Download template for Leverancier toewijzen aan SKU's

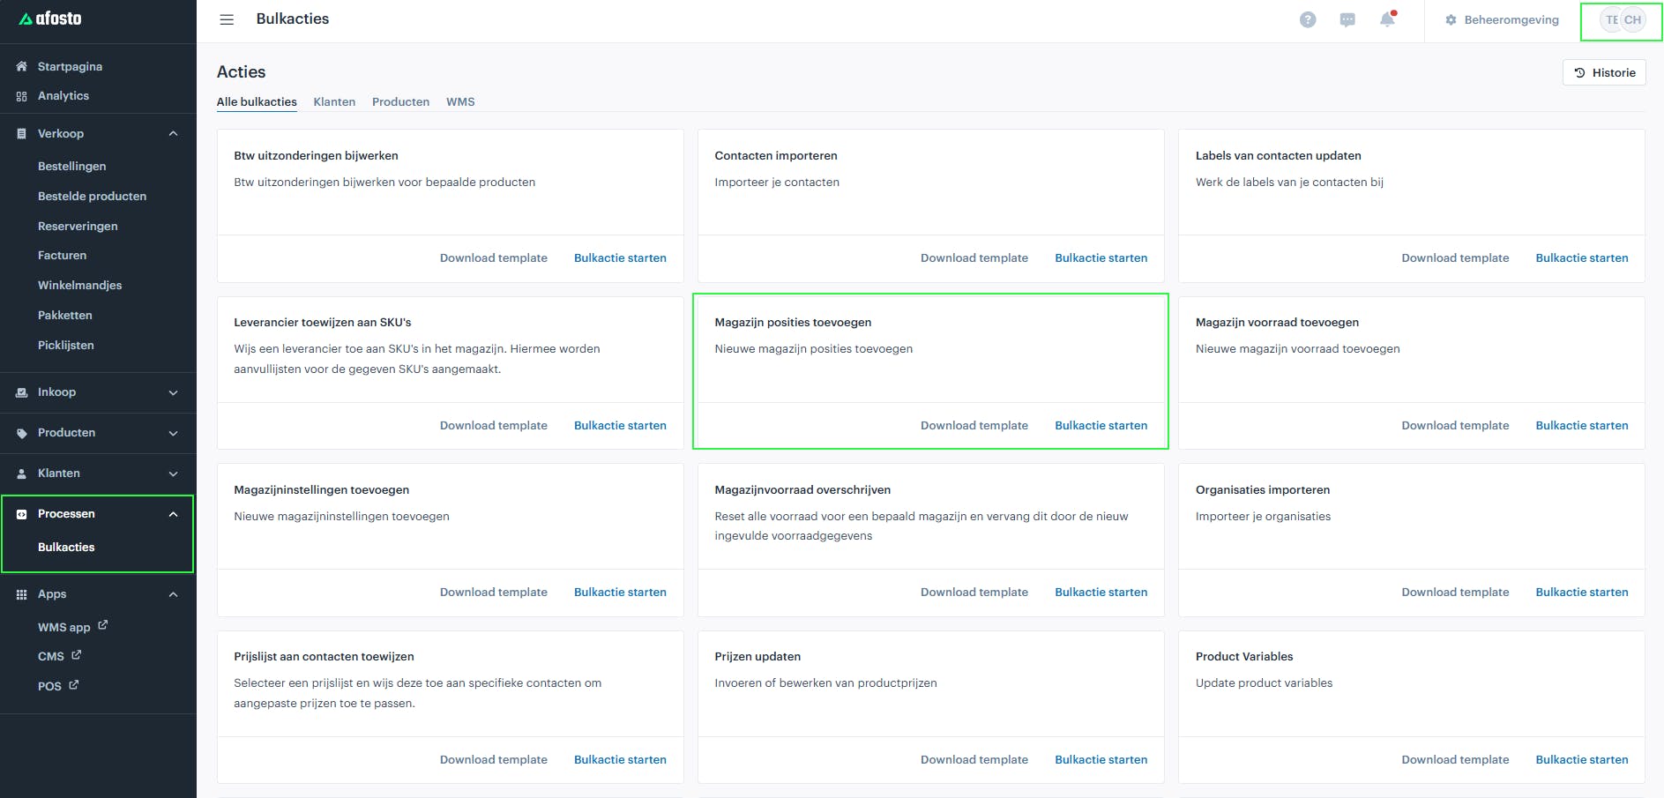[494, 426]
